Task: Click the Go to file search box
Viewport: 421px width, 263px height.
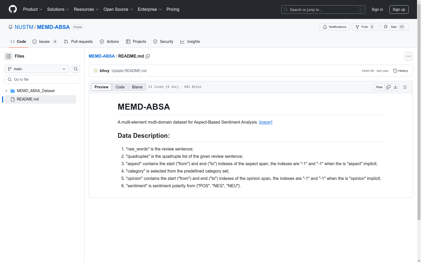Action: coord(42,79)
